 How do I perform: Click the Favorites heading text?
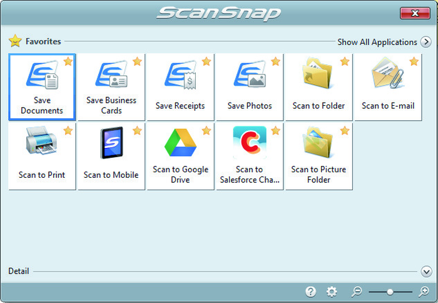(43, 41)
